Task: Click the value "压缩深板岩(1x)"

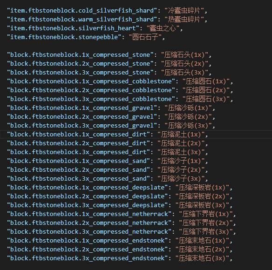Action: 202,188
